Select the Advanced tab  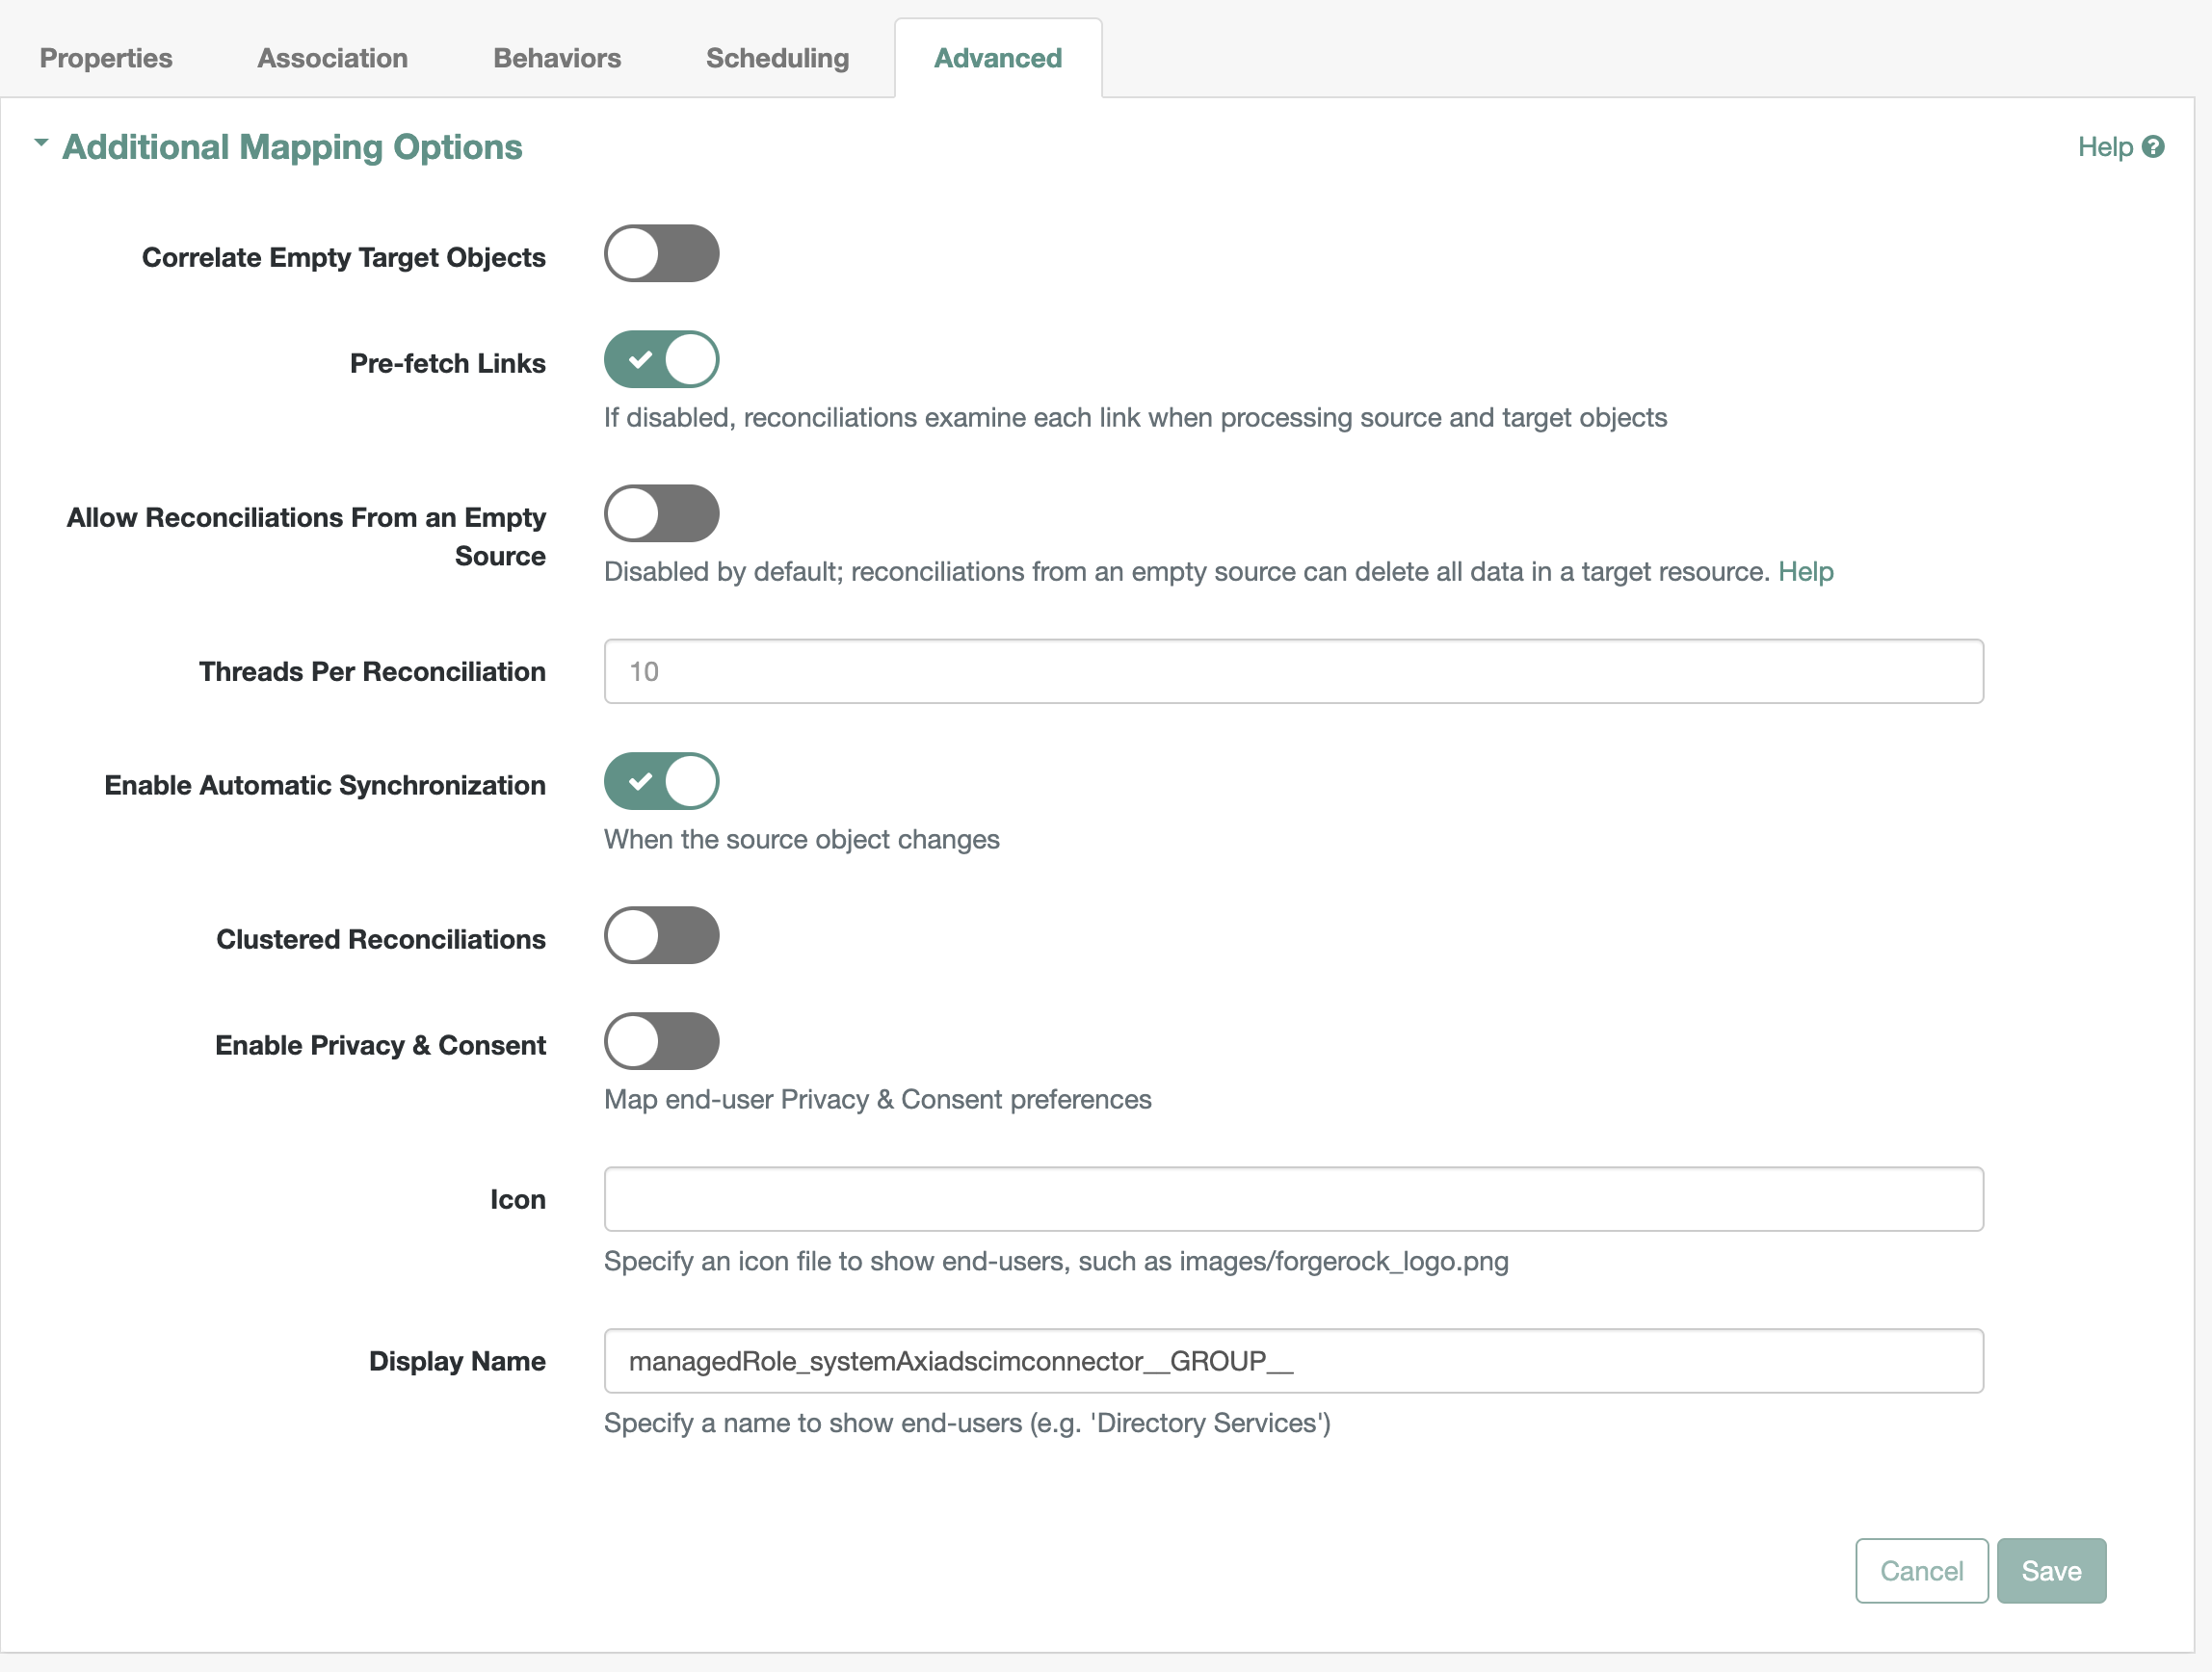click(997, 58)
